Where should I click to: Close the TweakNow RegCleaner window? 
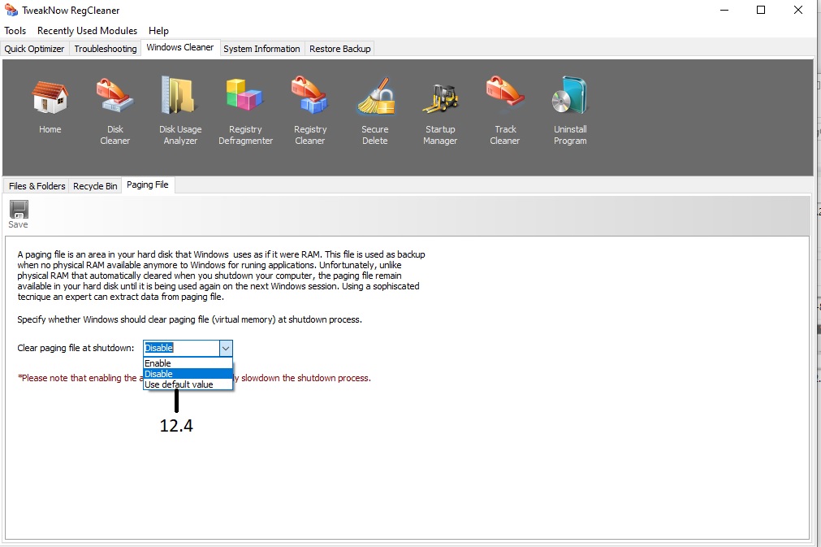(798, 10)
